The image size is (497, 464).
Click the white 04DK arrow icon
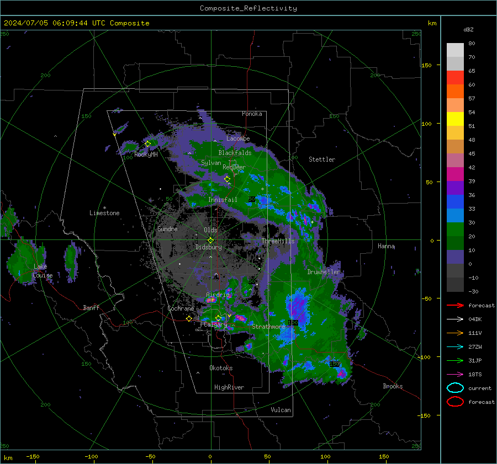[x=455, y=319]
